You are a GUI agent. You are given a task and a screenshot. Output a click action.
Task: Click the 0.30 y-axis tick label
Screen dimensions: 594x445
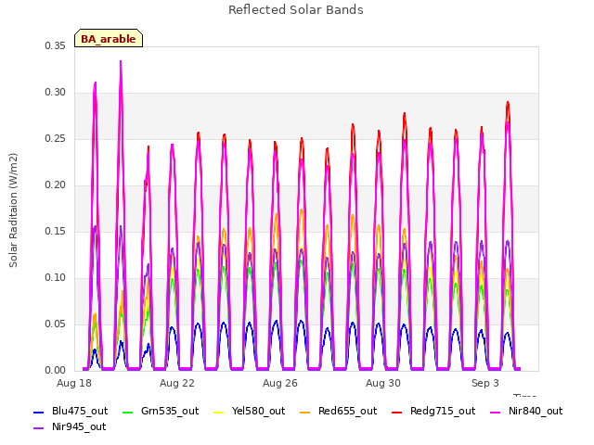(x=56, y=93)
